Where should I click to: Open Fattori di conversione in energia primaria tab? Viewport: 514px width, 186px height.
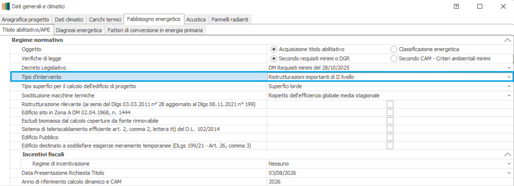156,30
